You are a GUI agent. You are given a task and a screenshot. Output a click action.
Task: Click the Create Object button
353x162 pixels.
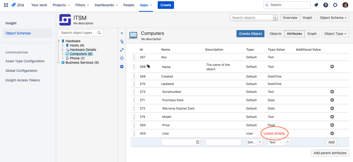pyautogui.click(x=250, y=34)
